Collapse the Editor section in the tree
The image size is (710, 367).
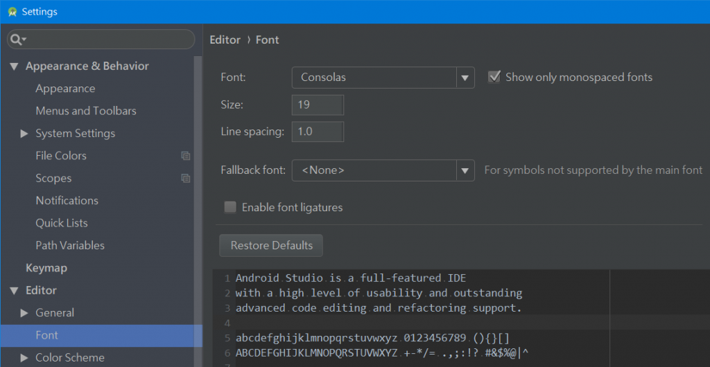(x=14, y=291)
